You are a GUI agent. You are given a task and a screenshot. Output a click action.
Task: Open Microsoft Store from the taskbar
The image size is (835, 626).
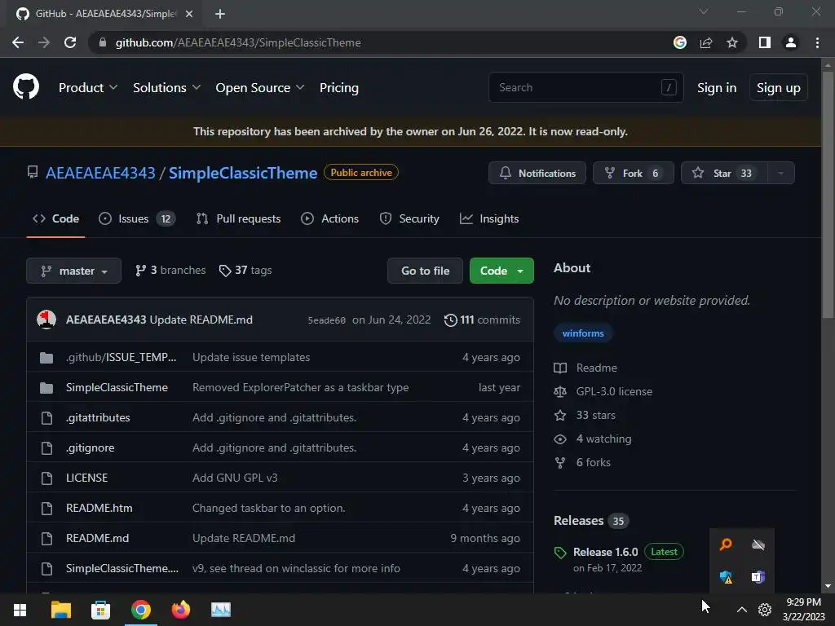coord(100,610)
